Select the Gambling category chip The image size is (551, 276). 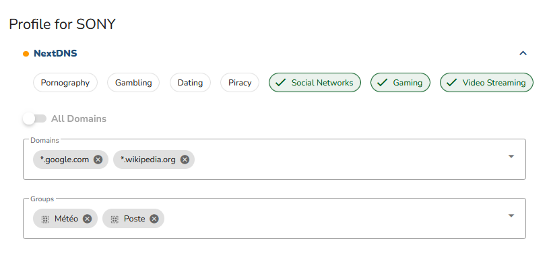click(x=133, y=83)
